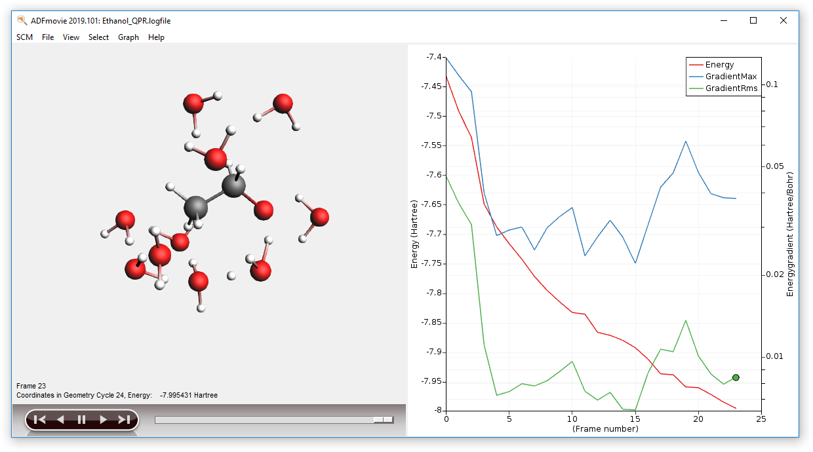Select the large gray carbon atom on left
The image size is (813, 452).
[x=195, y=207]
